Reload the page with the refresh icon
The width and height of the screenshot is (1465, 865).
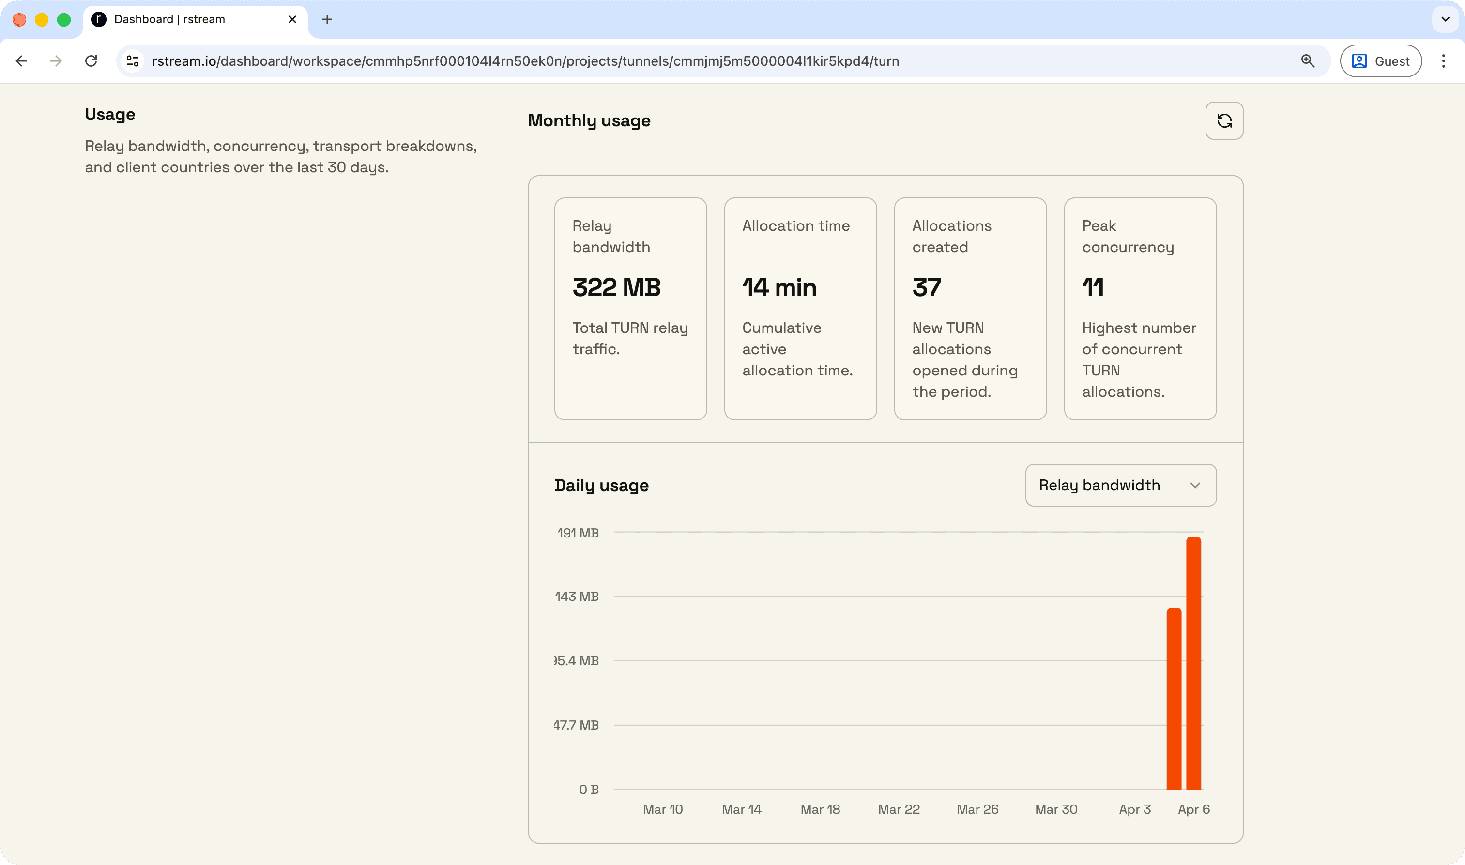[91, 61]
